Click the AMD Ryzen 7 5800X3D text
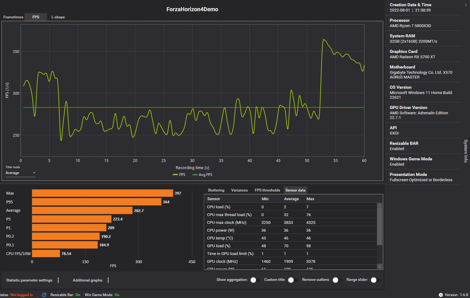 (410, 26)
